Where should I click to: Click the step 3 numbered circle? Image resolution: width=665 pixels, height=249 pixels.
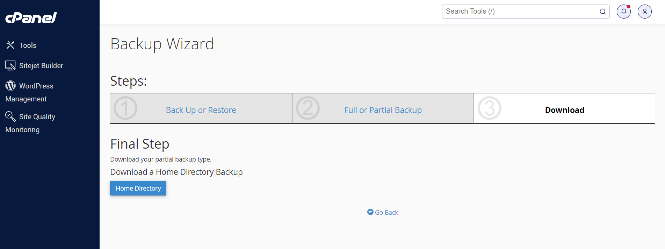(489, 108)
